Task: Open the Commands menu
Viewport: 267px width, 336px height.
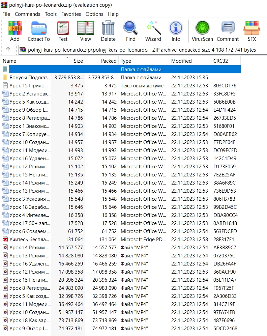Action: click(27, 14)
